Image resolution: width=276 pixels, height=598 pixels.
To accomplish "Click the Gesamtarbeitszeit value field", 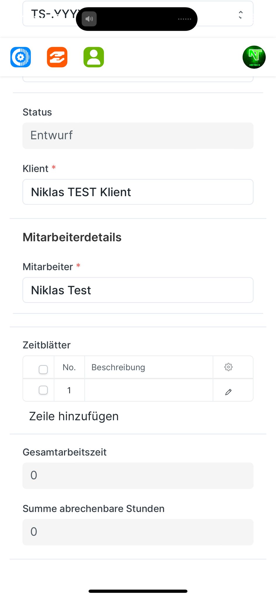I will (138, 475).
